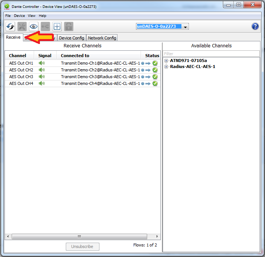Click the padlock device lock toolbar icon
The image size is (265, 257).
pos(69,27)
